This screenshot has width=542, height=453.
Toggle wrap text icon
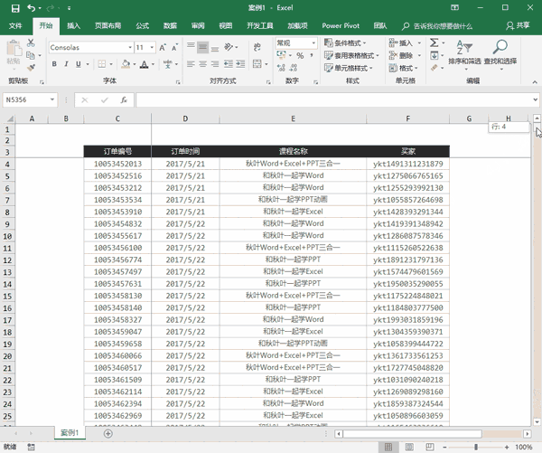pos(257,47)
